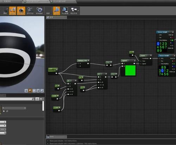This screenshot has height=145, width=176.
Task: Expand the Multiply node dropdown arrow
Action: (x=88, y=61)
